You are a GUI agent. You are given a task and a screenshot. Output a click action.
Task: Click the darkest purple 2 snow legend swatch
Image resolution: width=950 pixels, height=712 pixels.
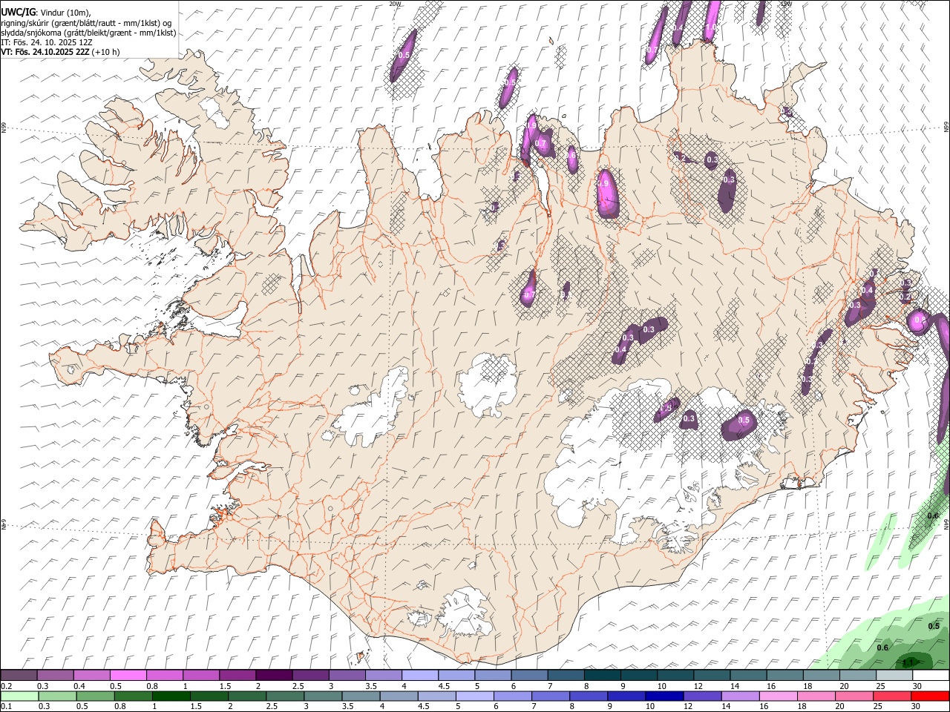(273, 676)
